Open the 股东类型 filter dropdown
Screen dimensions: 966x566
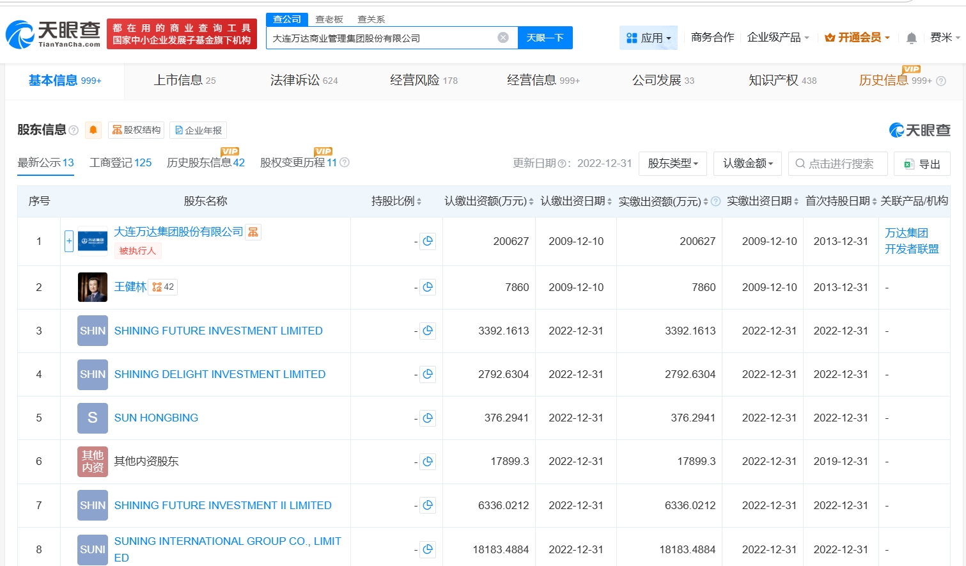(x=673, y=163)
